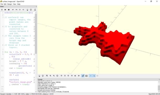
Task: Click the Save file icon in editor toolbar
Action: (x=9, y=10)
